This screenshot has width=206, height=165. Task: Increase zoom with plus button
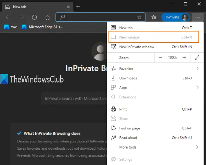click(x=184, y=58)
